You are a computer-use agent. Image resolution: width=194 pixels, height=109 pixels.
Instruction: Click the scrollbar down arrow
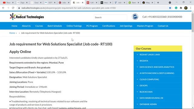point(193,108)
